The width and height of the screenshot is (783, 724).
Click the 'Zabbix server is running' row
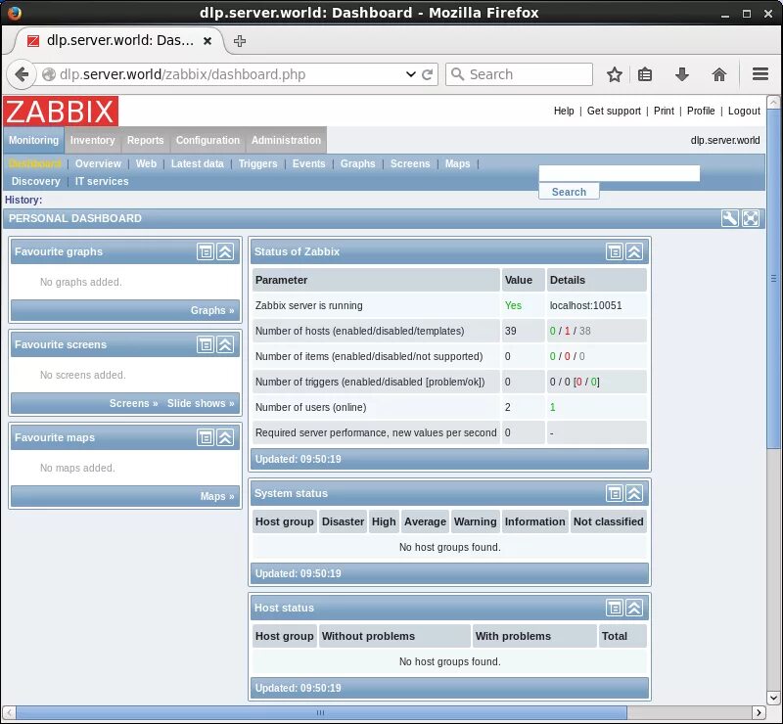coord(449,305)
